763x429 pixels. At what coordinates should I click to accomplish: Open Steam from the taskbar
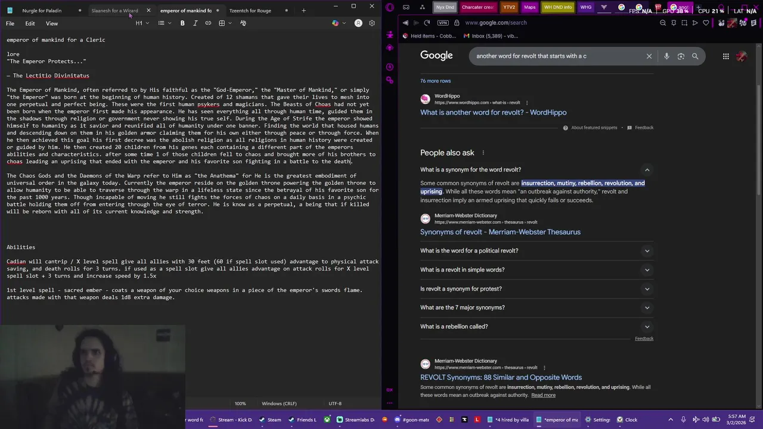tap(270, 419)
